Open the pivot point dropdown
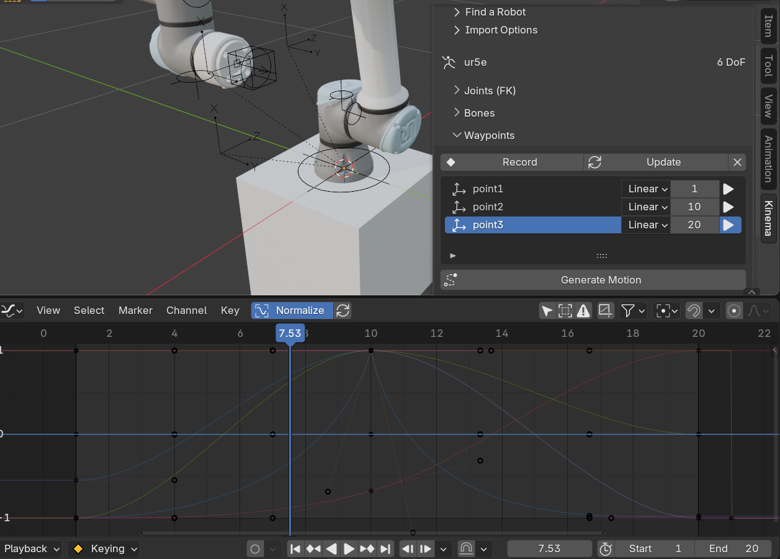 (667, 310)
